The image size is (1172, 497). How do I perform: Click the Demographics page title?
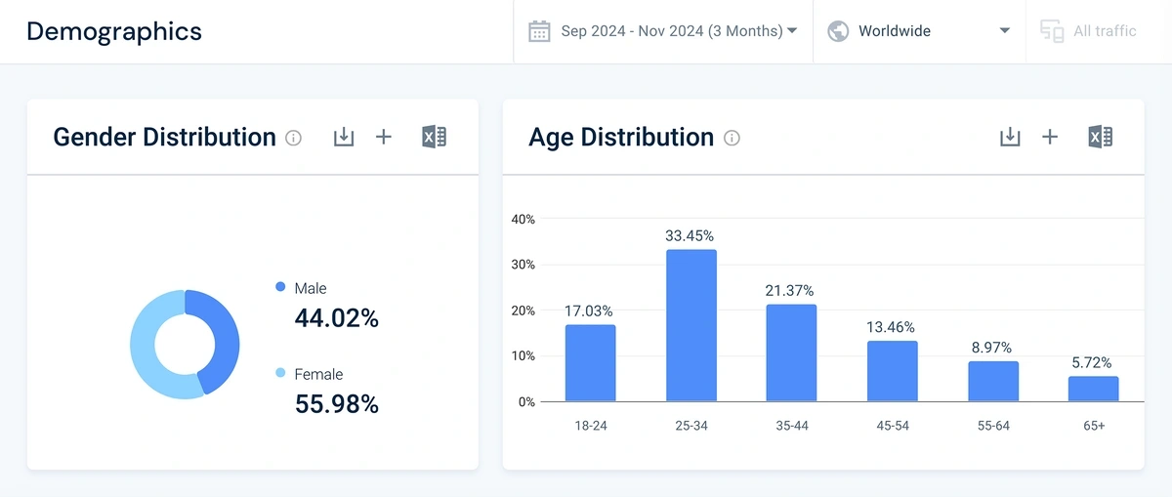114,31
